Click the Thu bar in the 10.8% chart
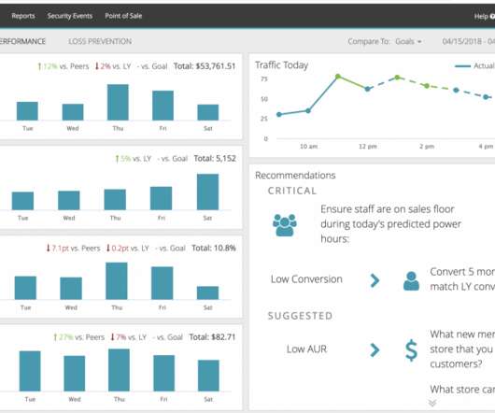The height and width of the screenshot is (413, 495). pos(117,281)
